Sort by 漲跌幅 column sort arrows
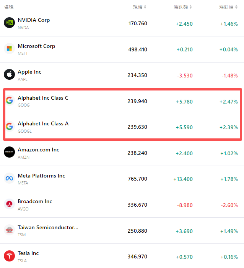 [236, 7]
